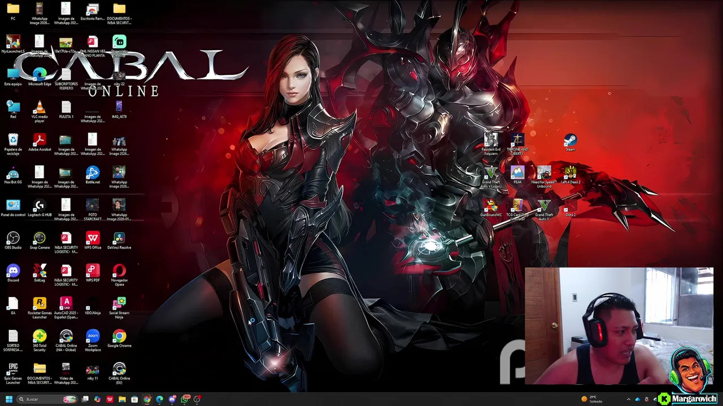Open THRONE AND LIBERTY shortcut
Viewport: 723px width, 406px height.
[517, 144]
